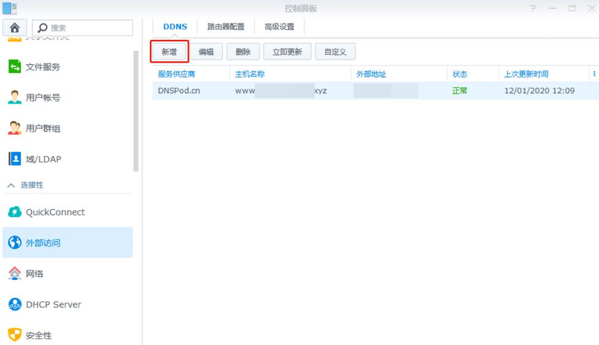Click the home icon button
This screenshot has height=345, width=599.
point(15,28)
